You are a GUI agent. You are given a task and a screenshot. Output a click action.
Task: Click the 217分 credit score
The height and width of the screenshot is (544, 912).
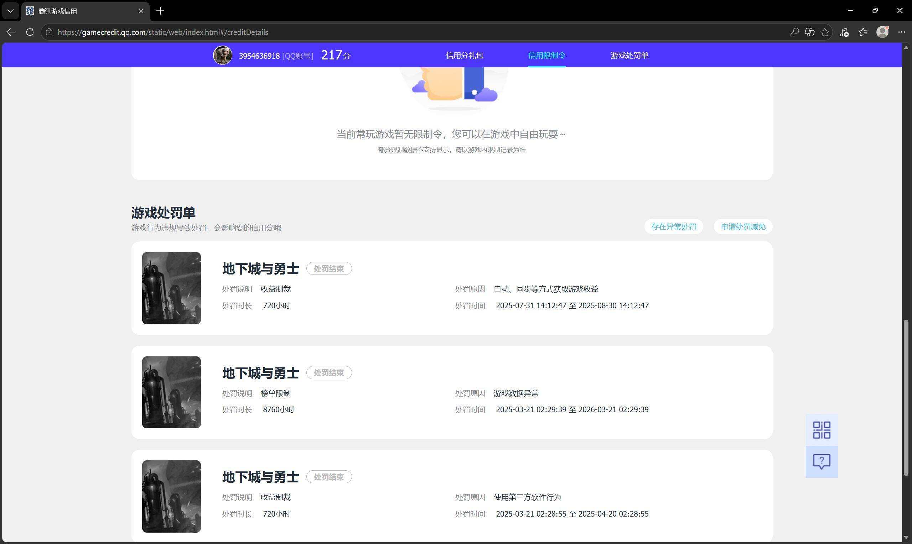336,55
